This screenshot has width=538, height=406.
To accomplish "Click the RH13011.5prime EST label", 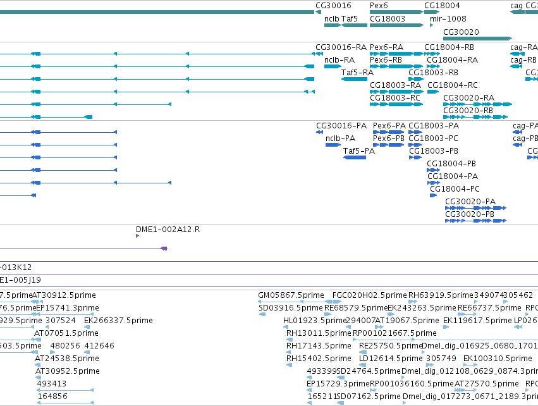I will 319,333.
